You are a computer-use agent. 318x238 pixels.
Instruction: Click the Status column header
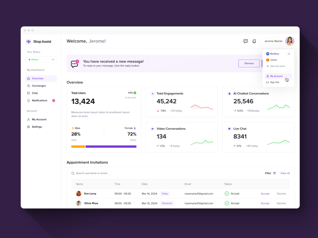[x=228, y=184]
